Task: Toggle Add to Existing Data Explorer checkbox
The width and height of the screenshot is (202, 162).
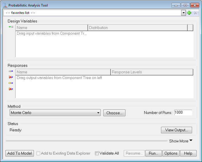Action: click(x=38, y=153)
